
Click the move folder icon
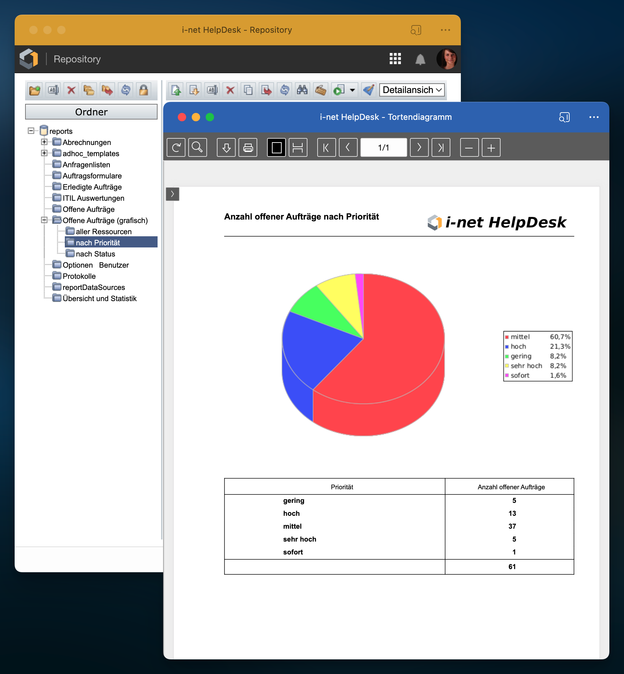point(107,90)
